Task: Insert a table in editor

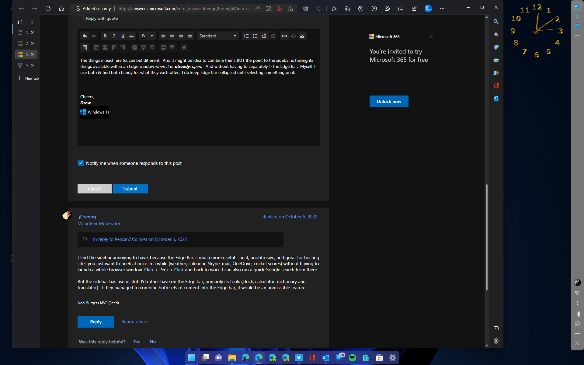Action: (x=85, y=47)
